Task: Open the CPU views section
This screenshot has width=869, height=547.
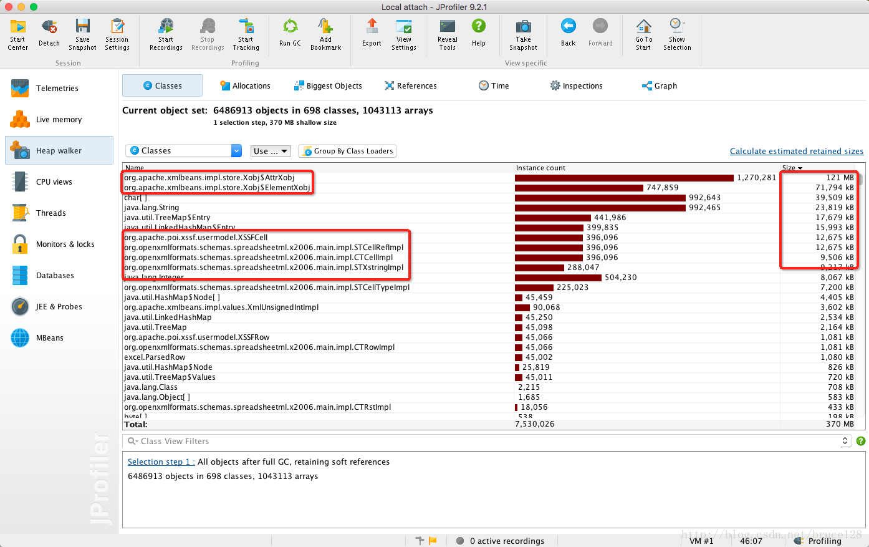Action: pyautogui.click(x=59, y=182)
